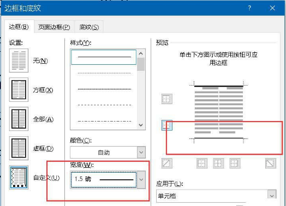286x206 pixels.
Task: Switch to 页面边框(P) tab
Action: click(x=54, y=27)
